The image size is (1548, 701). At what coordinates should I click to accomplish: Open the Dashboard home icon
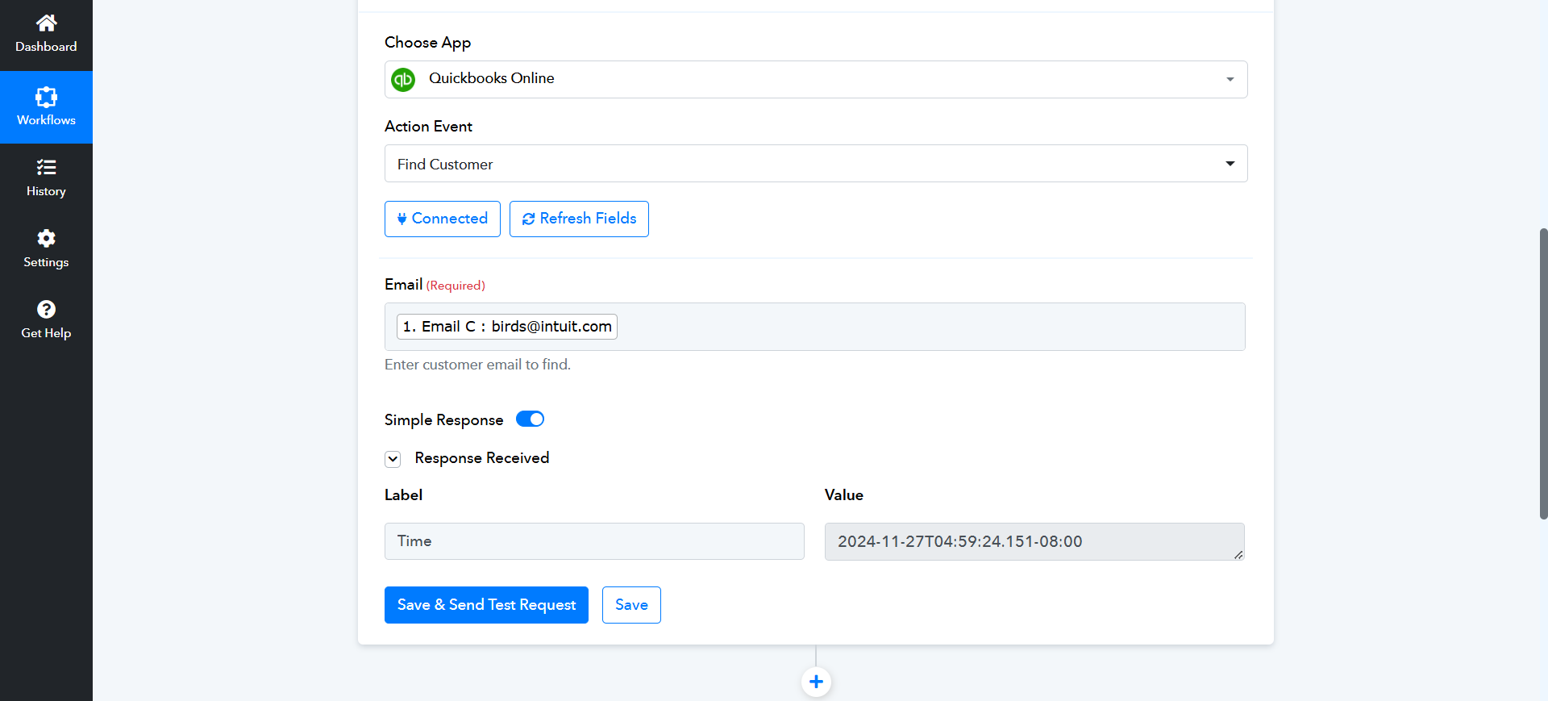click(46, 23)
